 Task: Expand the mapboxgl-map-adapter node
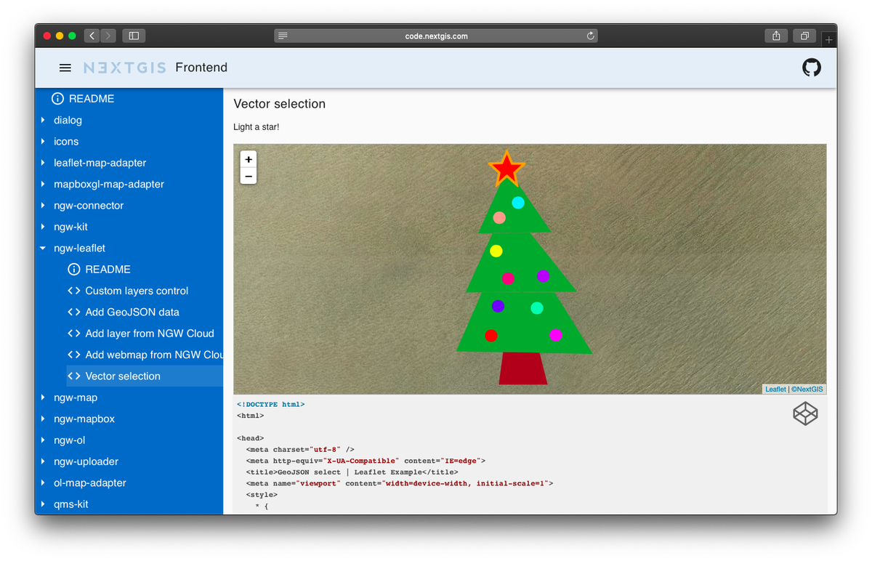point(43,184)
